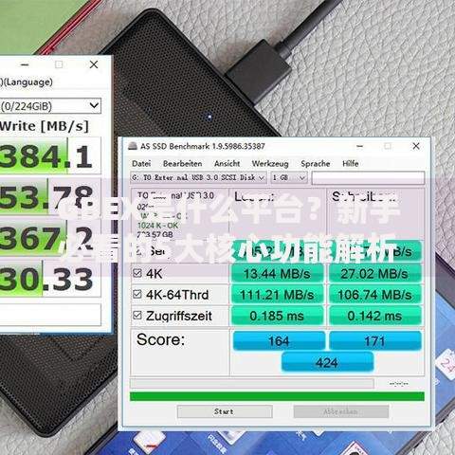Image resolution: width=455 pixels, height=455 pixels.
Task: Click the total score 424
Action: pos(327,362)
